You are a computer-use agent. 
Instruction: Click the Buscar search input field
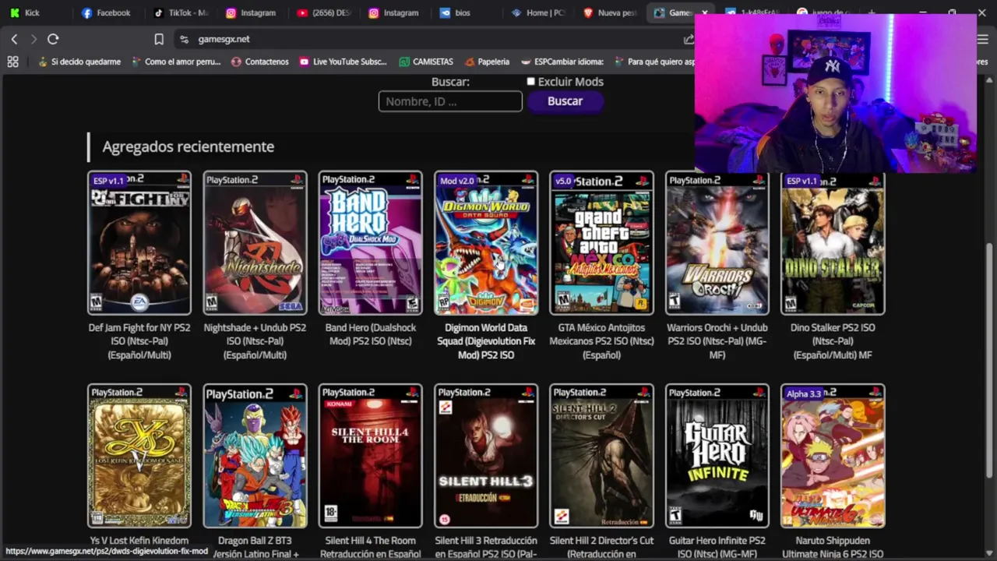[x=450, y=101]
